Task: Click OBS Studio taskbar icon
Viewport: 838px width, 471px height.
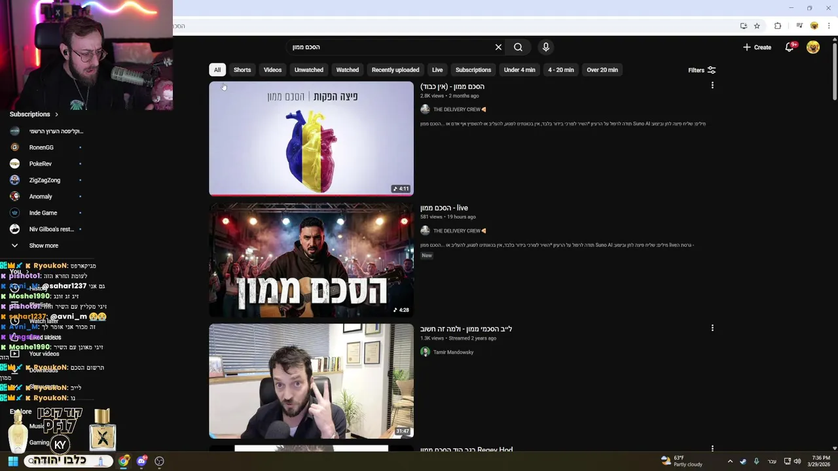Action: pos(159,461)
